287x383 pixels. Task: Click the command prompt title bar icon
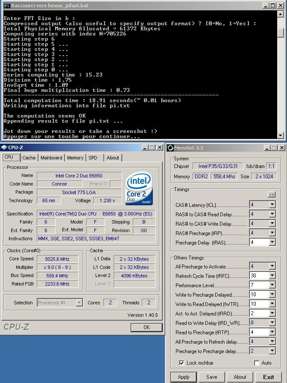[7, 6]
